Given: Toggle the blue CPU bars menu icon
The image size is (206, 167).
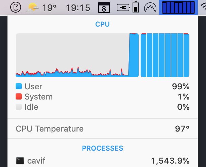Looking at the screenshot, I should (x=178, y=7).
